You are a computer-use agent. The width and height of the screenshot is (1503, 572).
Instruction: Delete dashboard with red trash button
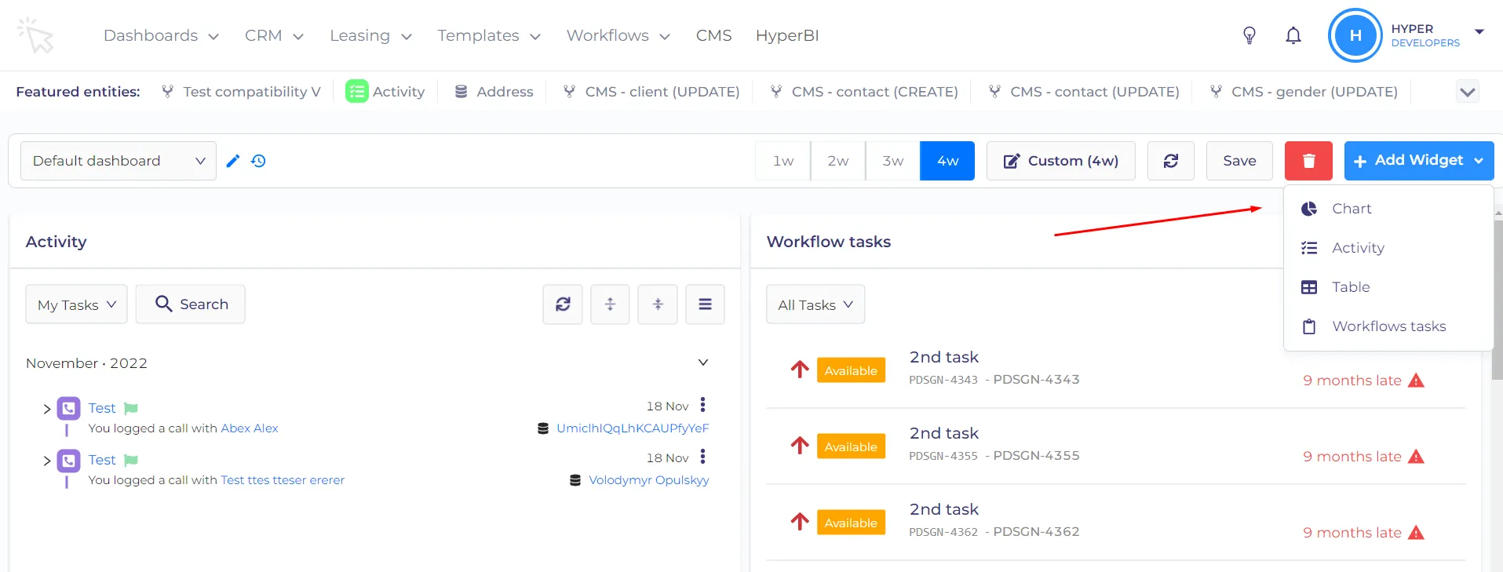tap(1308, 161)
